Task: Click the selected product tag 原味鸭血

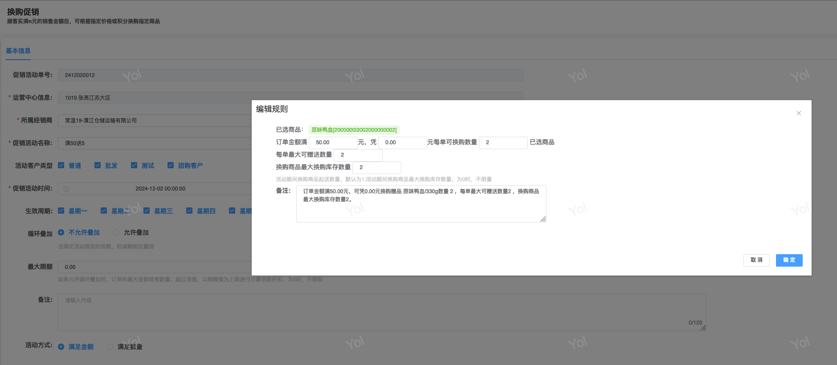Action: pos(354,130)
